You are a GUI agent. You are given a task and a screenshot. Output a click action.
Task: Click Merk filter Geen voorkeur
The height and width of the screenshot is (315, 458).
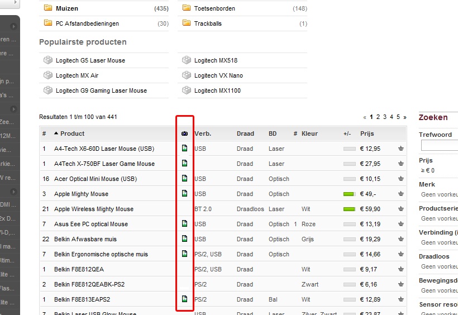click(x=440, y=194)
